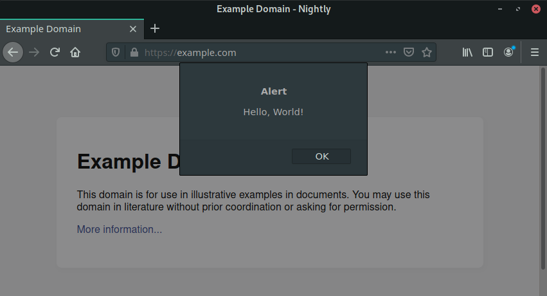Reload the current page

coord(55,53)
